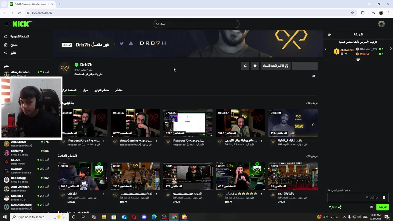
Task: Open the hamburger menu beside the KICK logo
Action: point(6,24)
